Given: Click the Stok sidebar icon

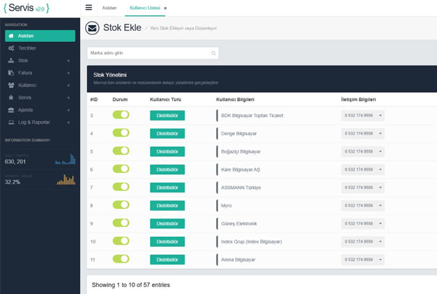Looking at the screenshot, I should [11, 61].
